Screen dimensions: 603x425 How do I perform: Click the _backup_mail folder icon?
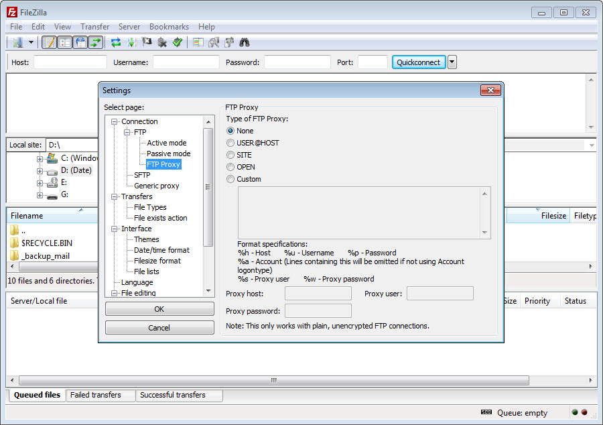coord(14,255)
